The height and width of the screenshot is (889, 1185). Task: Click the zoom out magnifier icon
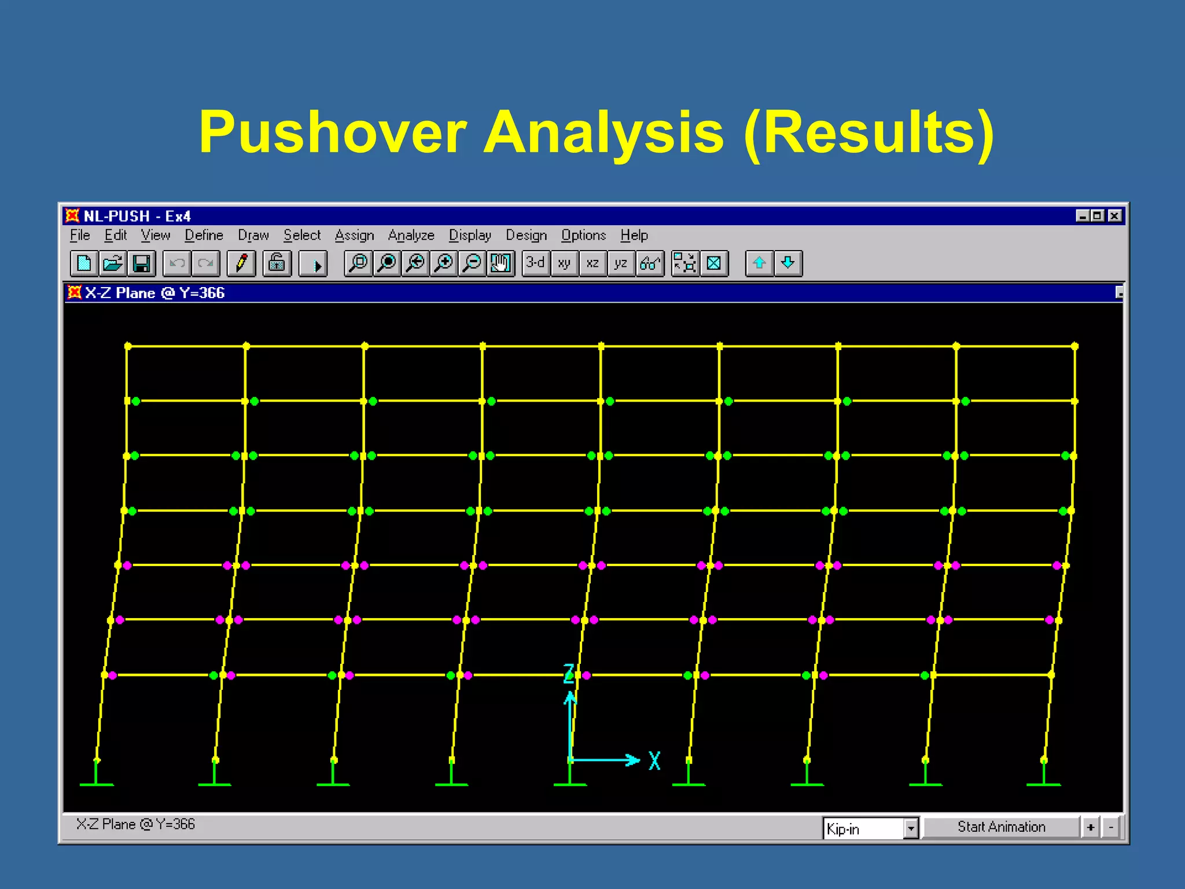tap(472, 263)
